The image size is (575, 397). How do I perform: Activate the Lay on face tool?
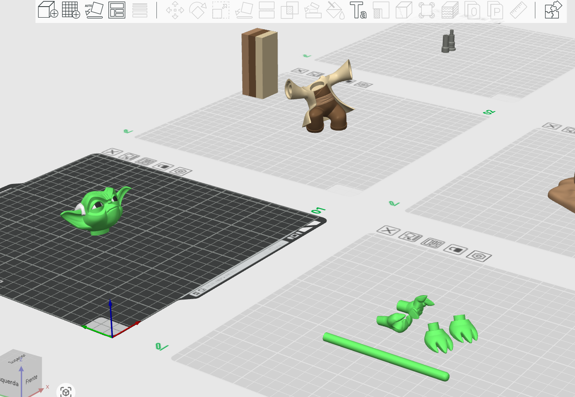coord(244,10)
